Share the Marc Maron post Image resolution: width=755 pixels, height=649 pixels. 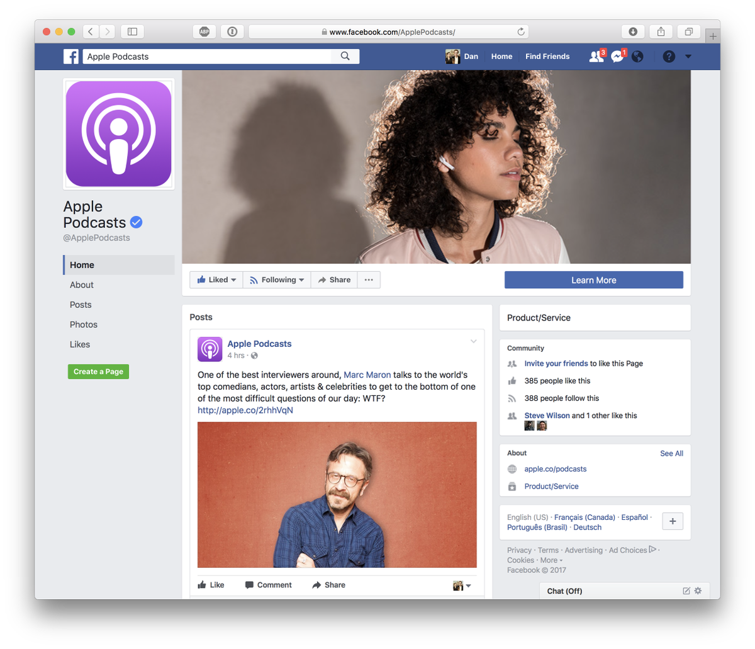[328, 585]
